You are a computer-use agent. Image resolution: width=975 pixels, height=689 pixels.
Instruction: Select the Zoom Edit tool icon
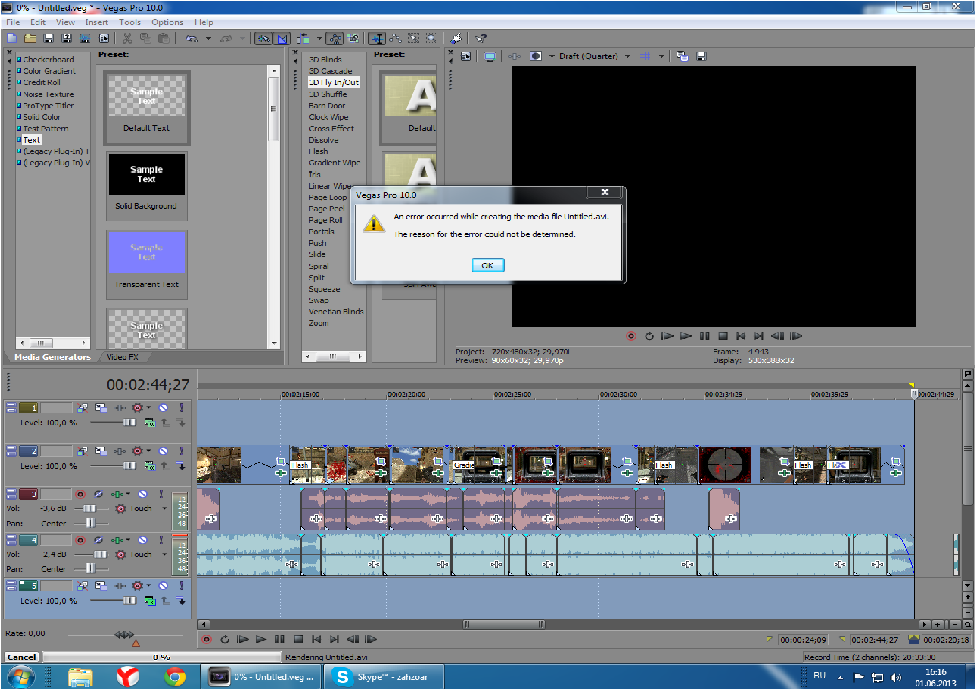click(432, 38)
